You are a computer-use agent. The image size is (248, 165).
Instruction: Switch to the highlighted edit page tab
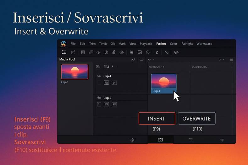[x=160, y=140]
